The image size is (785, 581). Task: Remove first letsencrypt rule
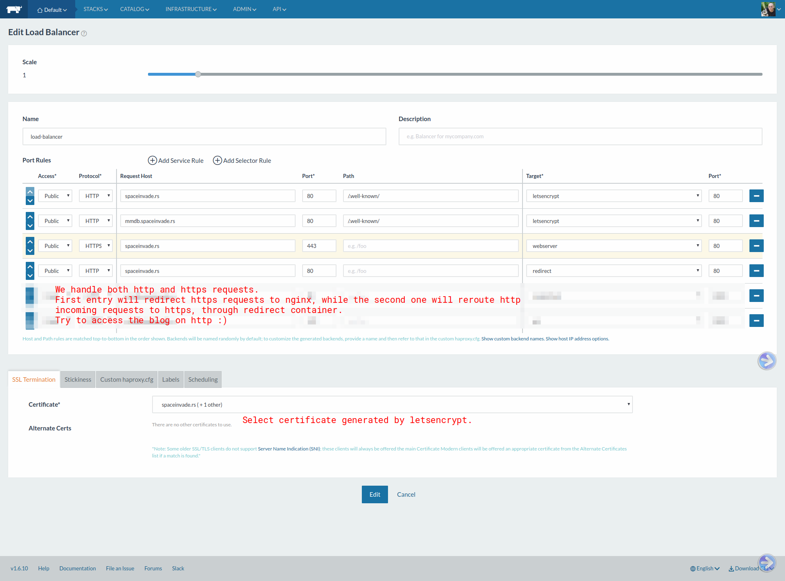pyautogui.click(x=756, y=196)
